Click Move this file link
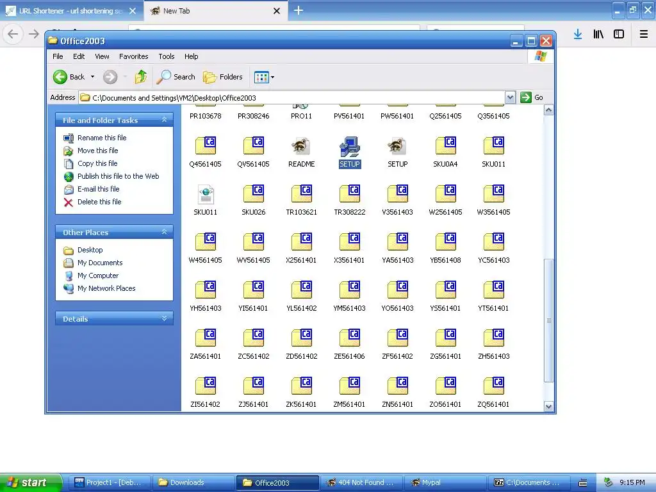Image resolution: width=656 pixels, height=492 pixels. pos(97,151)
